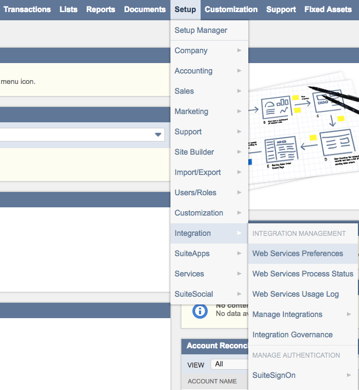The width and height of the screenshot is (359, 390).
Task: Select the Integration menu item
Action: [x=209, y=233]
